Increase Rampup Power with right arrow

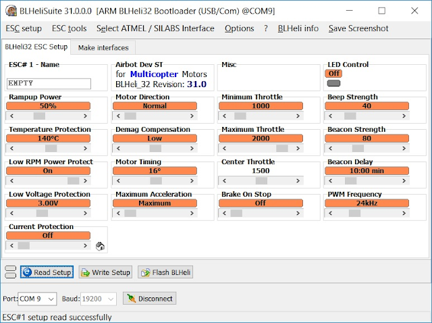(86, 116)
